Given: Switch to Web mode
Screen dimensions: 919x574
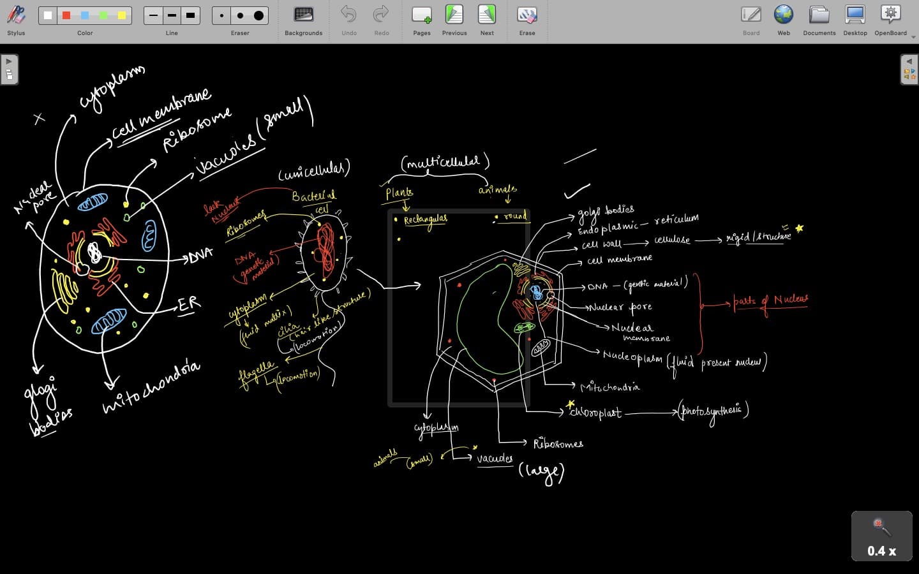Looking at the screenshot, I should [783, 15].
